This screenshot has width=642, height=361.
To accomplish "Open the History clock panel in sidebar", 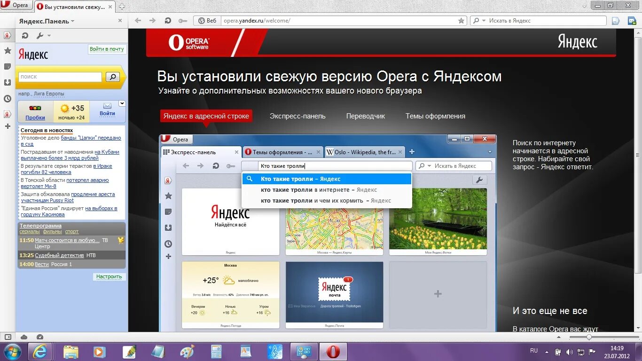I will tap(8, 98).
